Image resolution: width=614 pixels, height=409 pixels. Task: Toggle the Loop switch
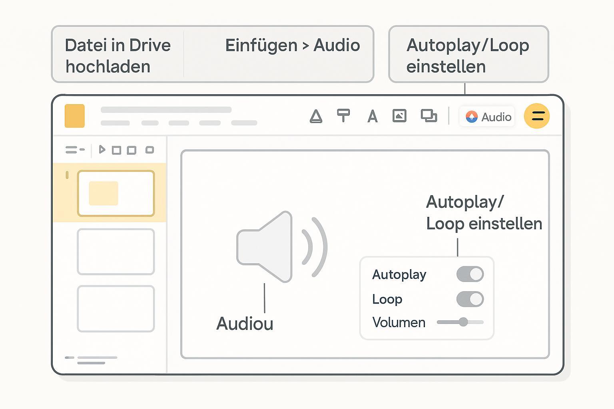tap(470, 299)
